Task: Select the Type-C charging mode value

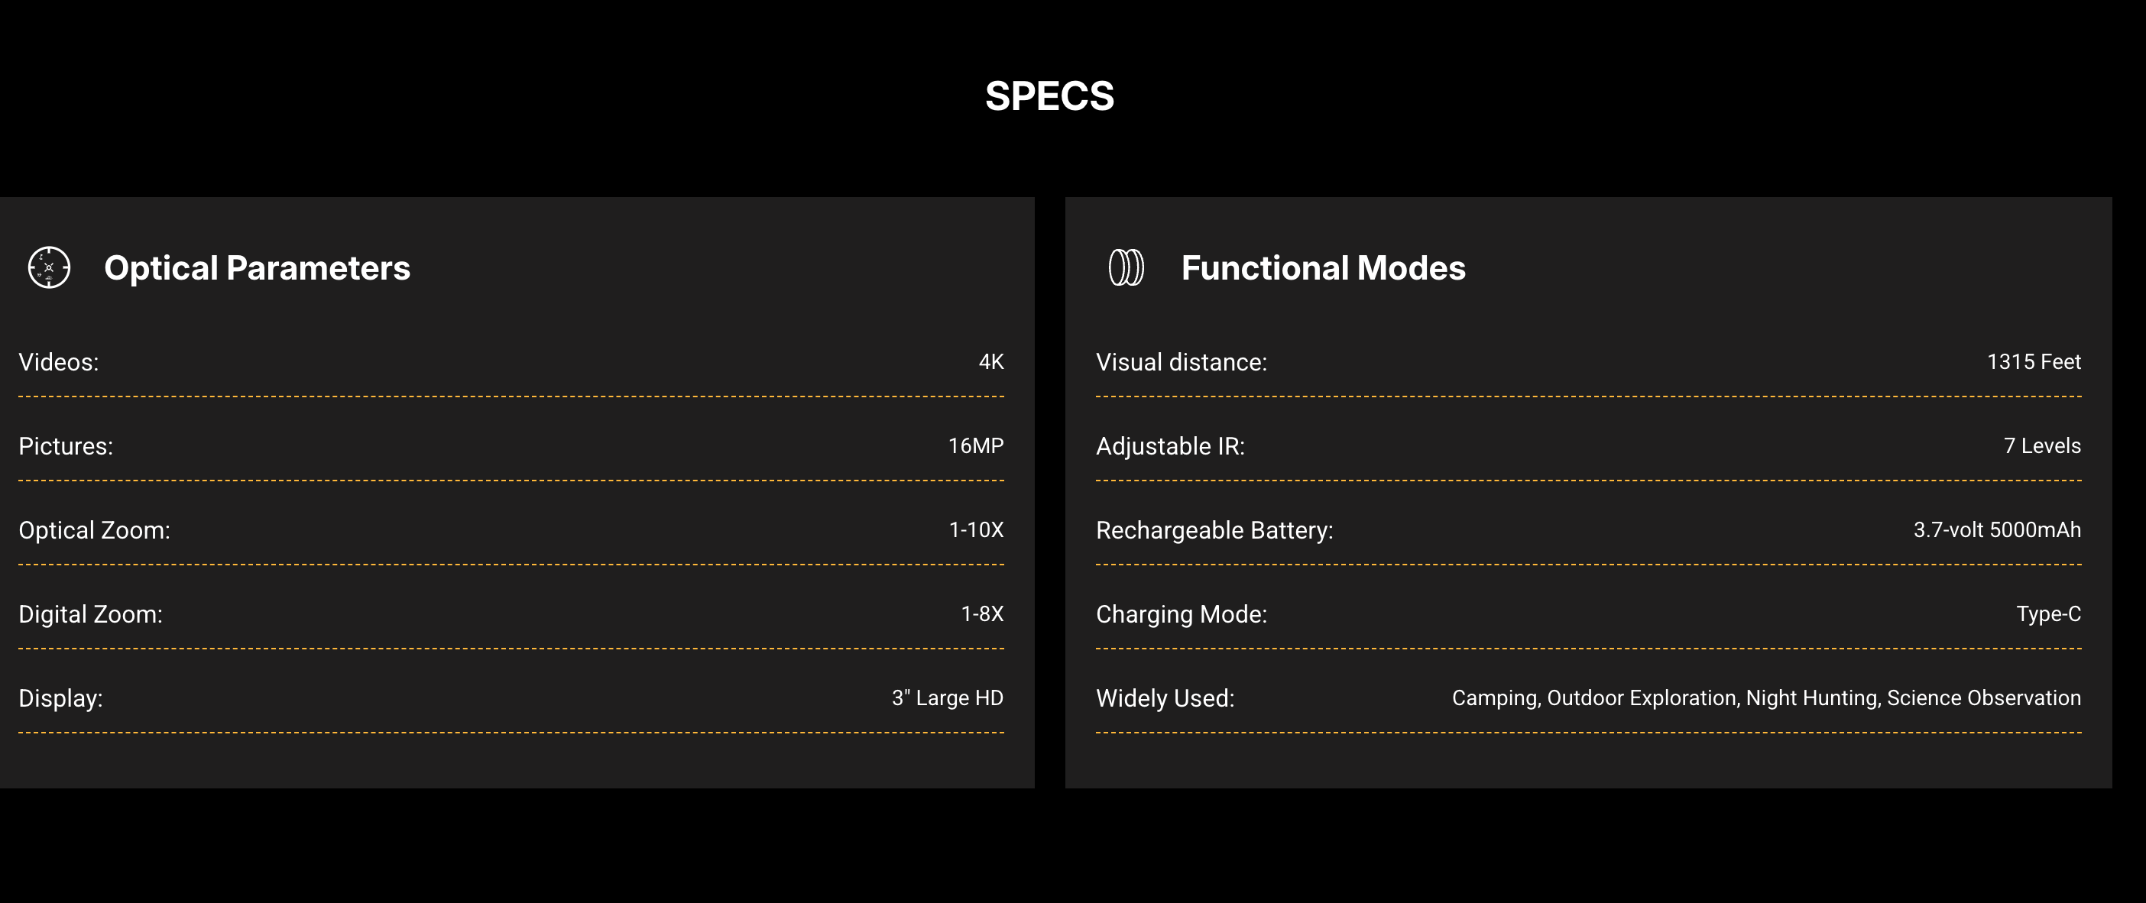Action: [2048, 615]
